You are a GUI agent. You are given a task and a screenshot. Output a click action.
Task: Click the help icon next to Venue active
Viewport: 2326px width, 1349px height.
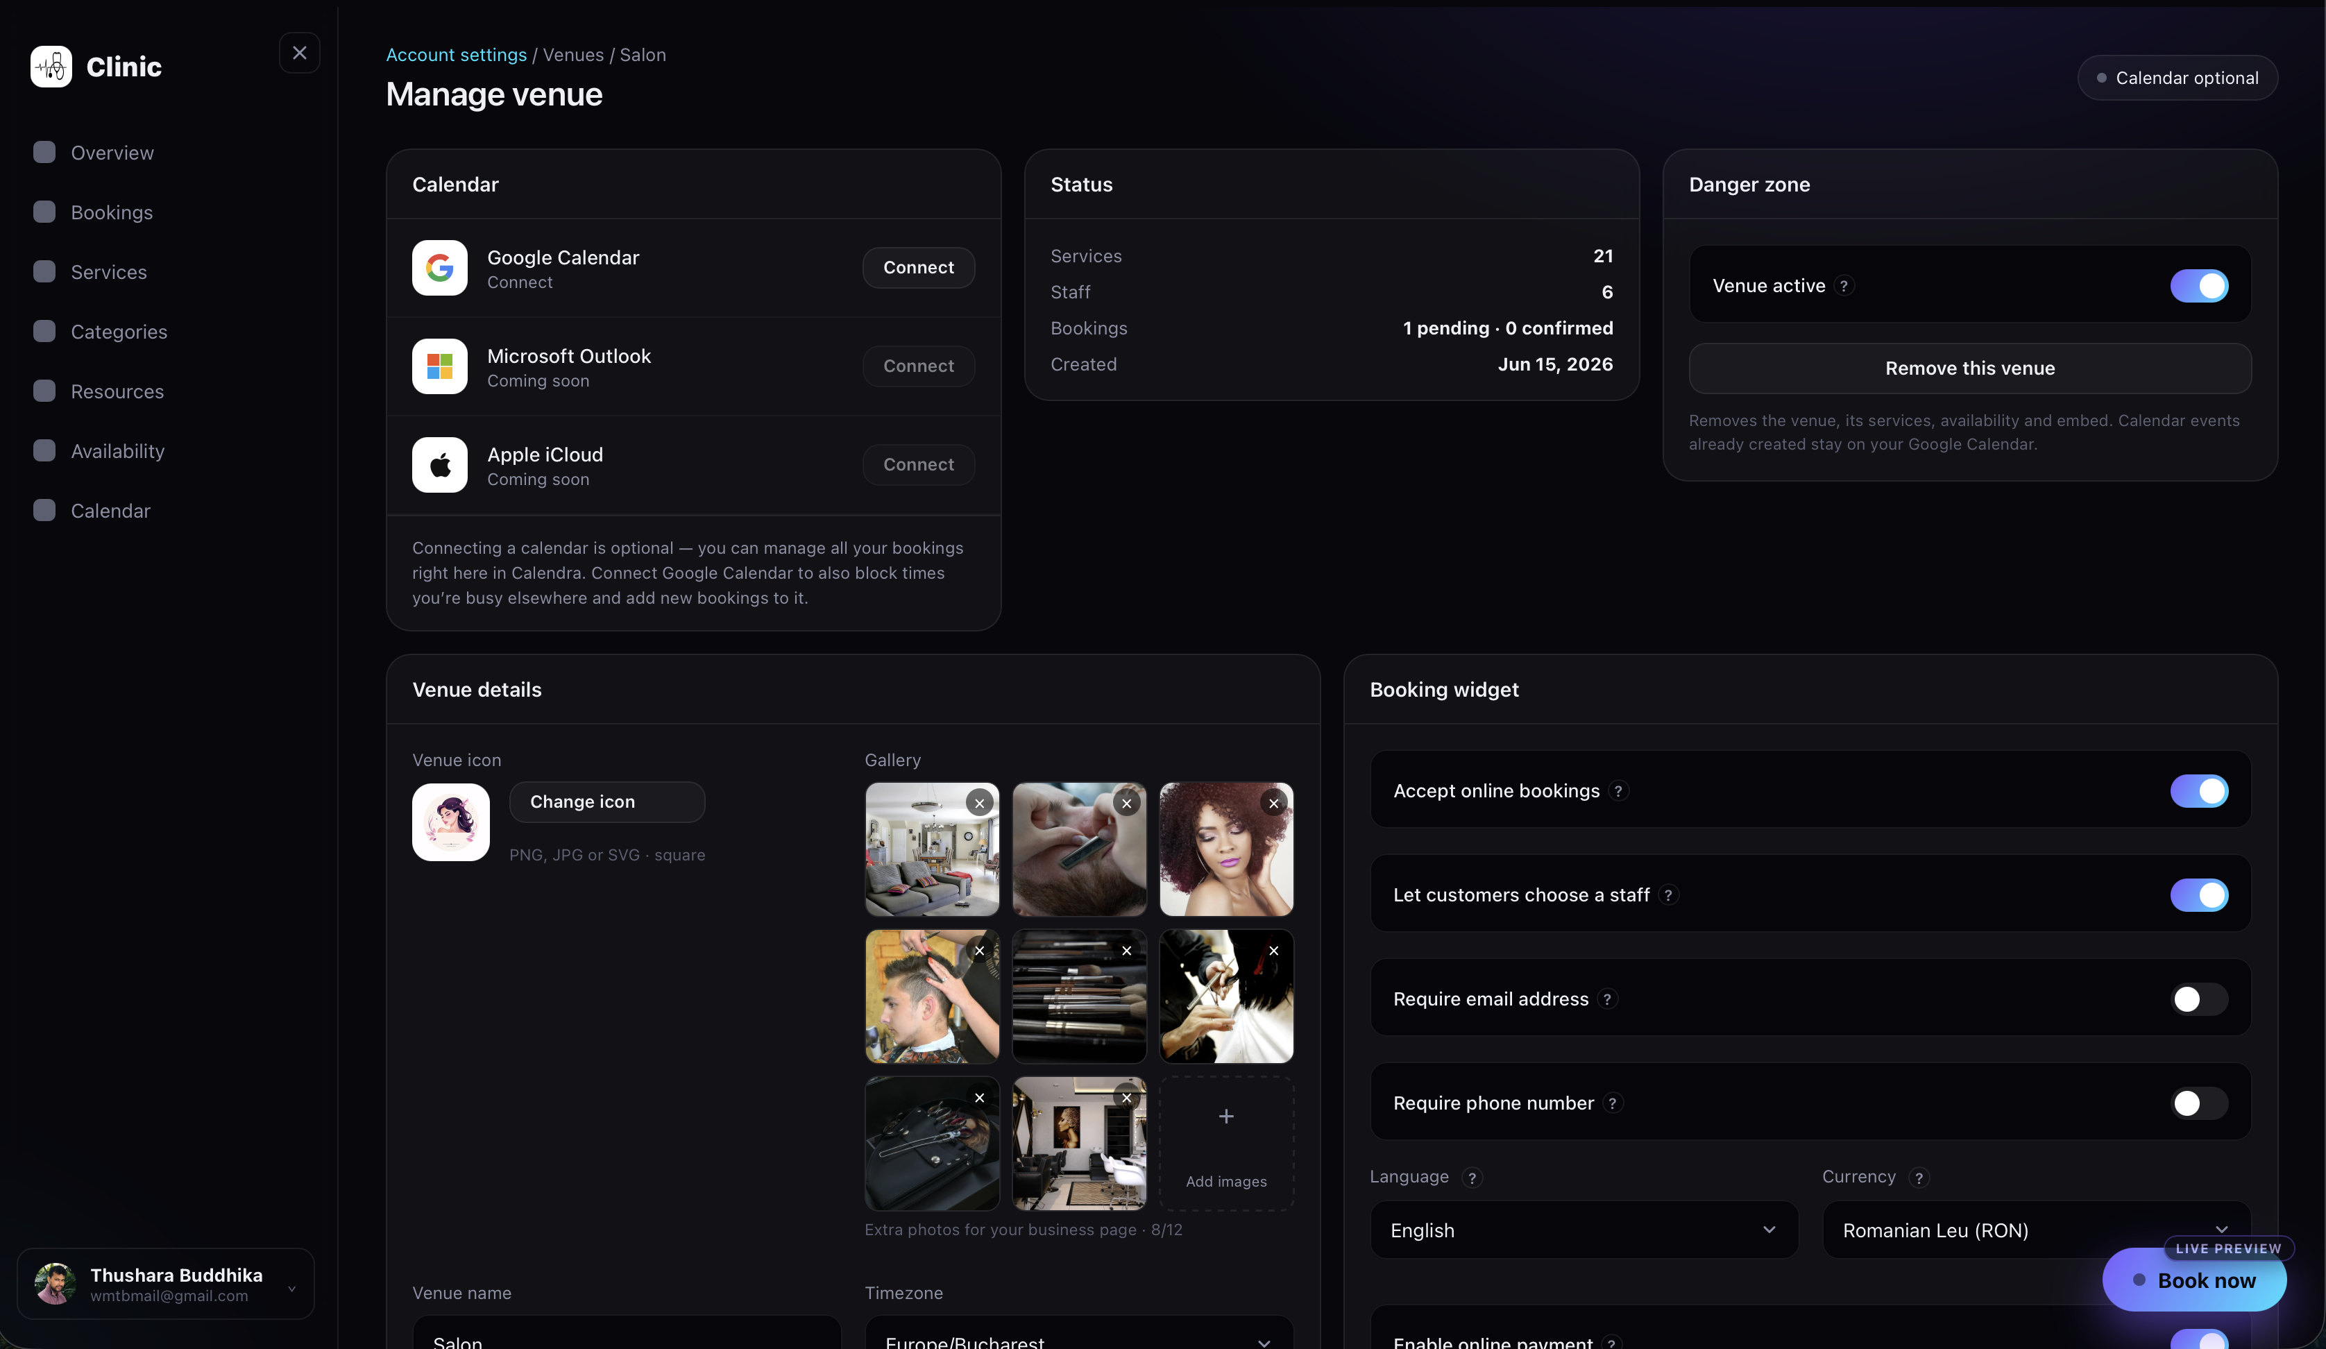click(x=1843, y=286)
